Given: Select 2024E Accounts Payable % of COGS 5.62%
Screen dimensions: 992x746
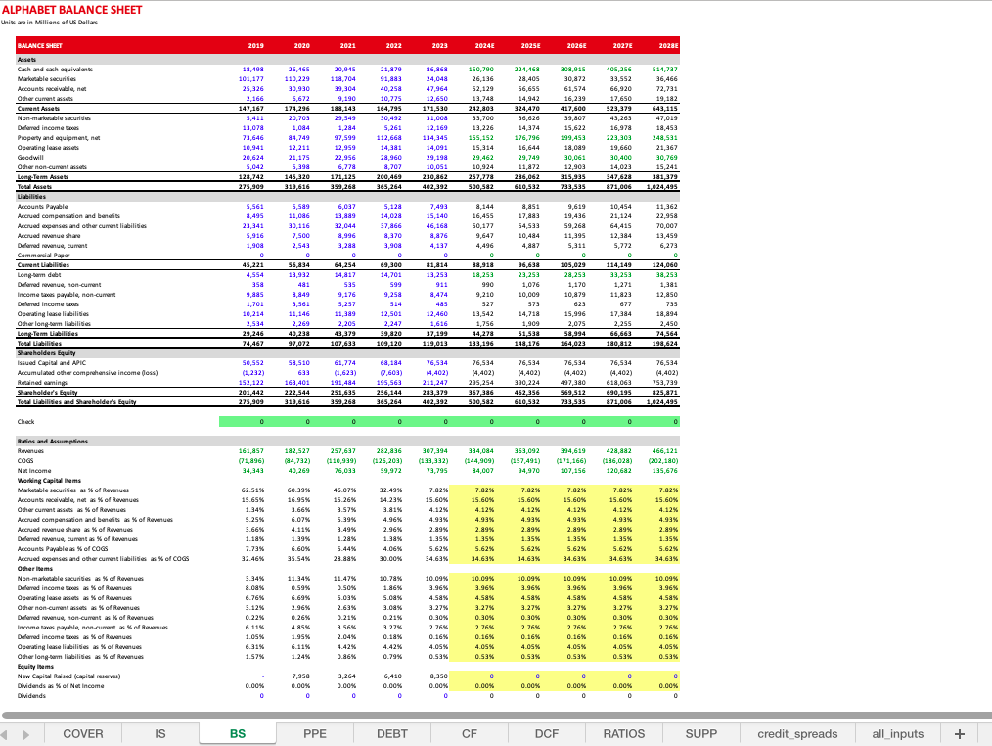Looking at the screenshot, I should [x=484, y=549].
